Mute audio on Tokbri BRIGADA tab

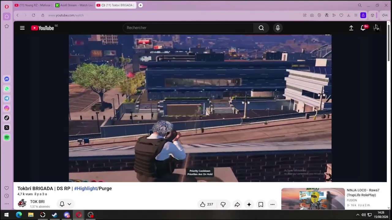click(103, 5)
